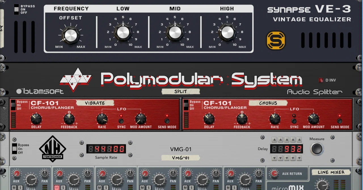Click the first down arrow below Delay display
The width and height of the screenshot is (363, 190).
click(x=274, y=158)
